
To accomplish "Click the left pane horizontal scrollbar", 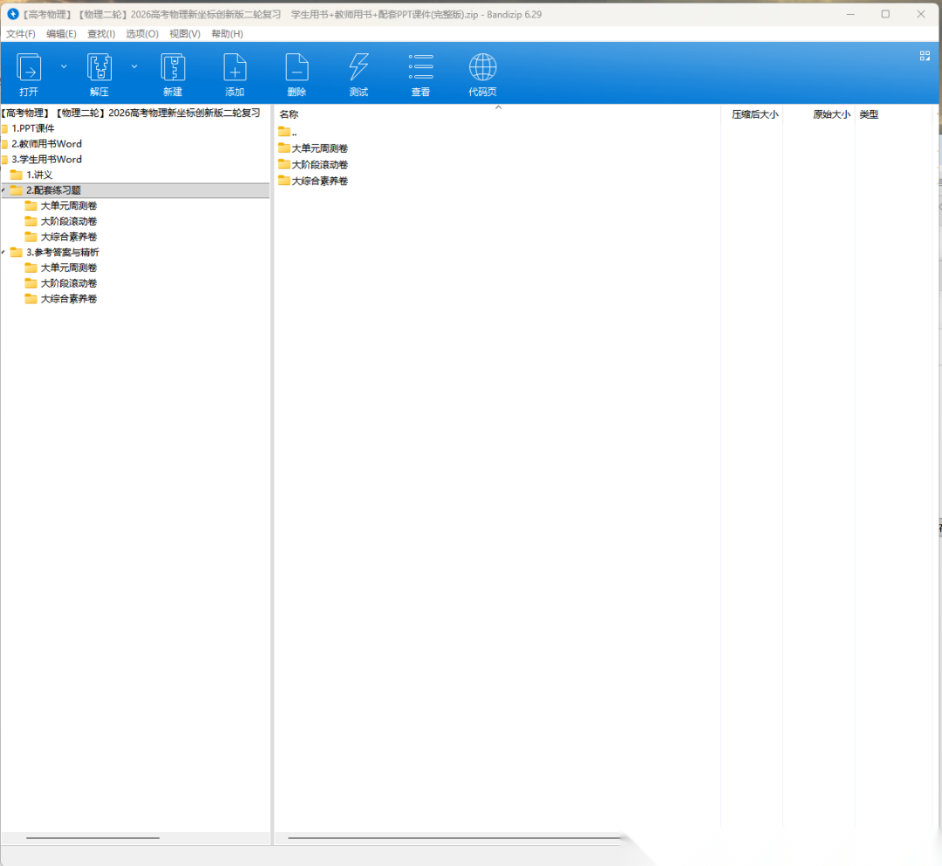I will (92, 838).
